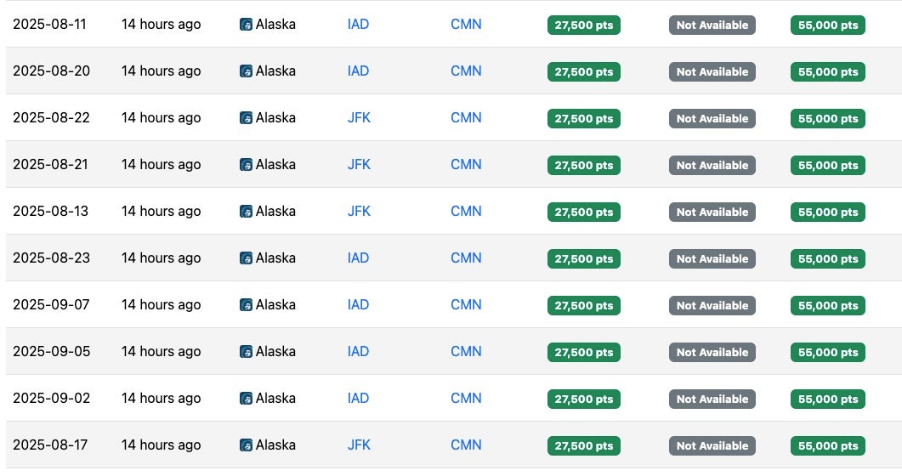This screenshot has height=476, width=902.
Task: Click Not Available badge for 2025-08-23
Action: pyautogui.click(x=712, y=259)
